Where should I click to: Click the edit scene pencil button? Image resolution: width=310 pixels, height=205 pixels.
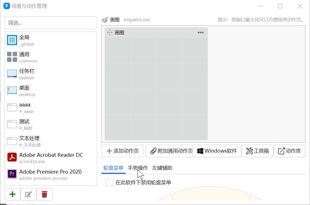28,194
